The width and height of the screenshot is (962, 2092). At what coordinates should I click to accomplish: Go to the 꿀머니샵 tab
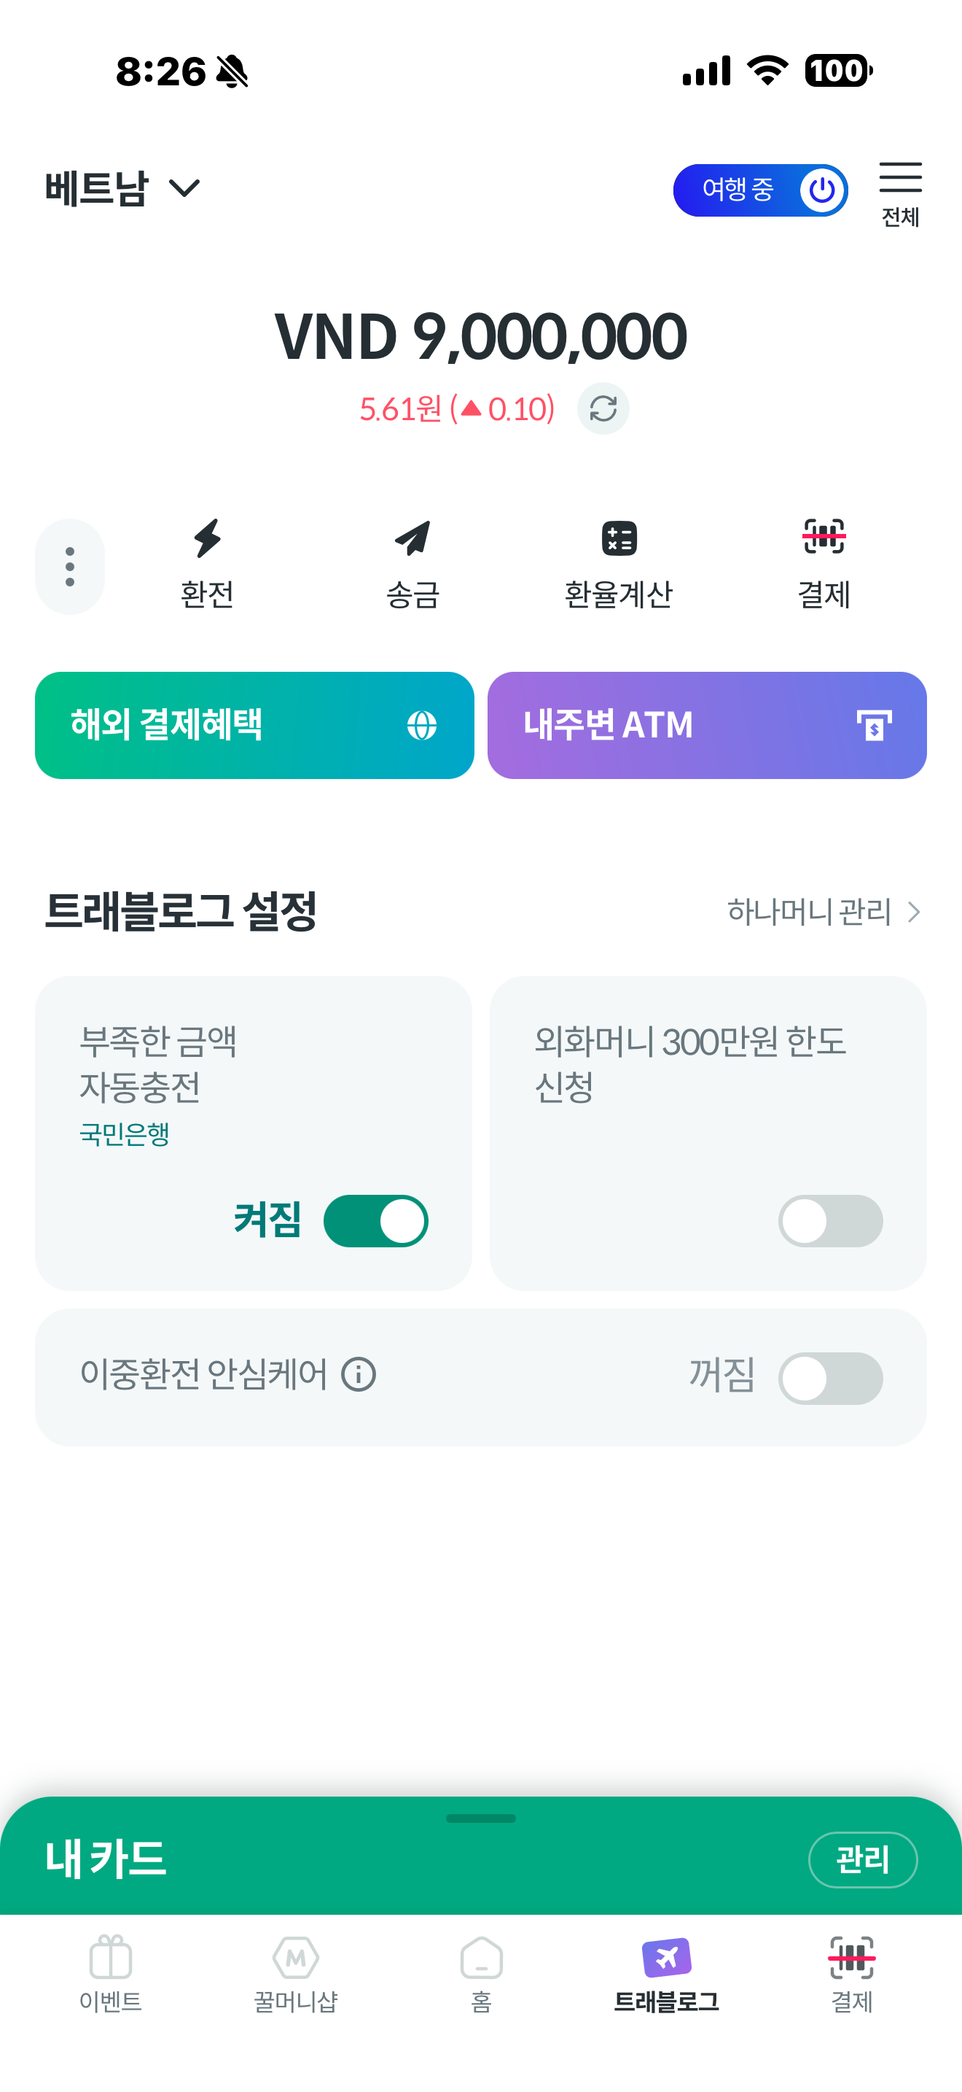point(295,1973)
